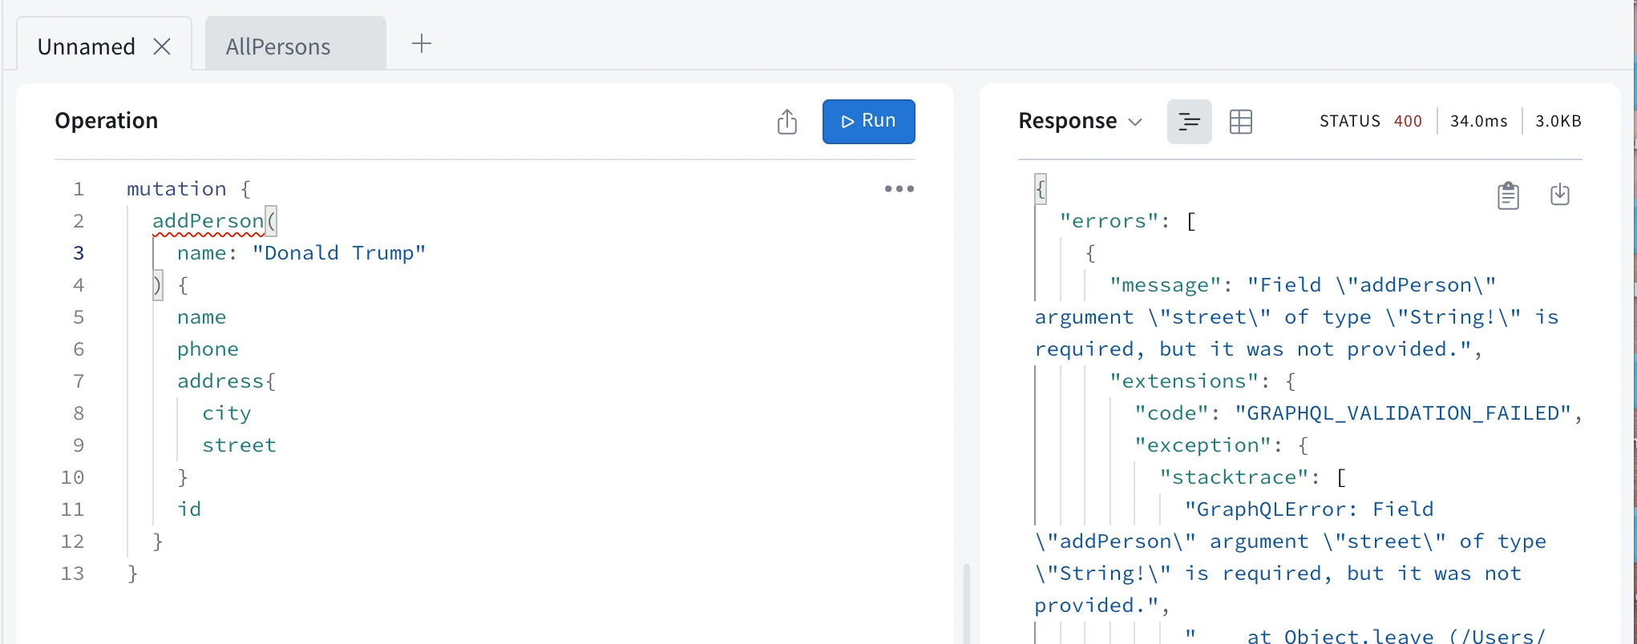The image size is (1637, 644).
Task: Download the response file
Action: pyautogui.click(x=1559, y=195)
